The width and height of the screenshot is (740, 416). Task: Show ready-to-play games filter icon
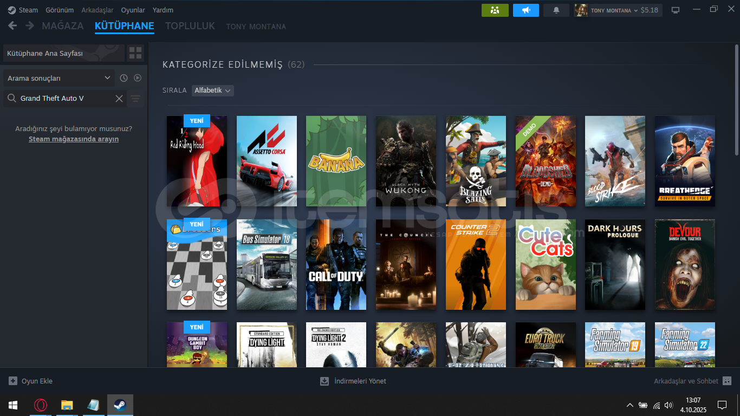click(x=138, y=78)
